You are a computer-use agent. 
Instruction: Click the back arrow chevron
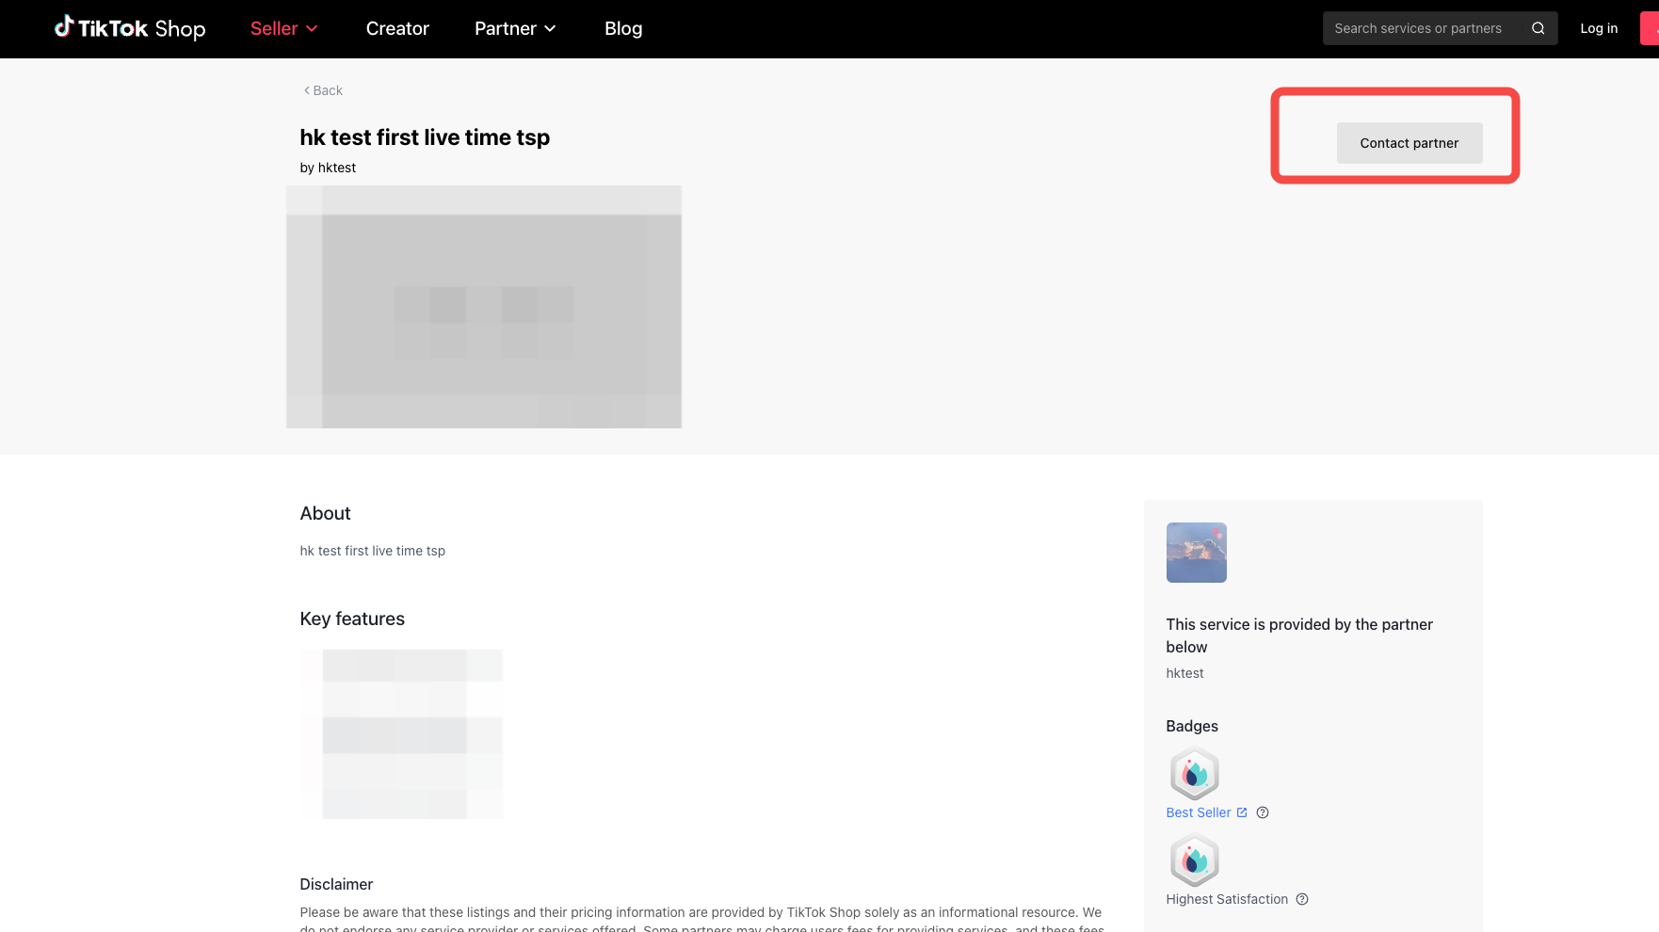(x=306, y=90)
